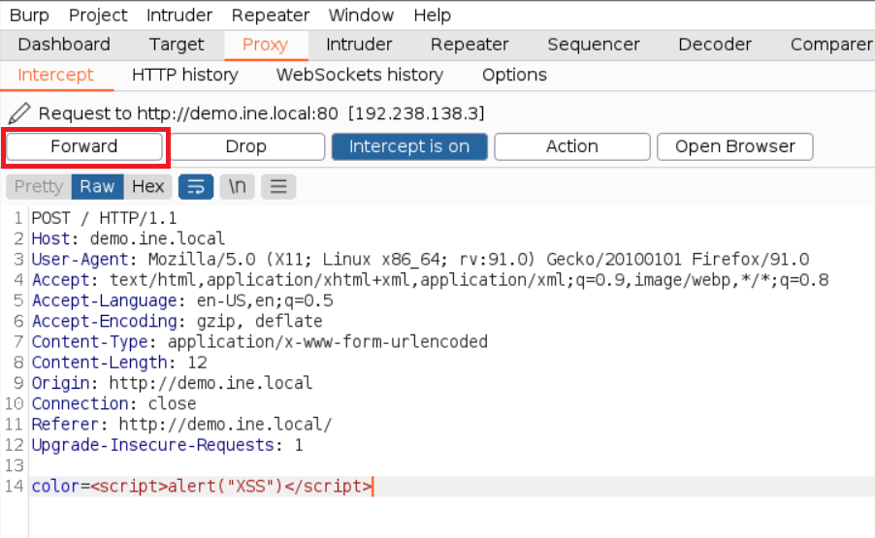Click the Origin header value 'http://demo.ine.local'

click(x=211, y=383)
